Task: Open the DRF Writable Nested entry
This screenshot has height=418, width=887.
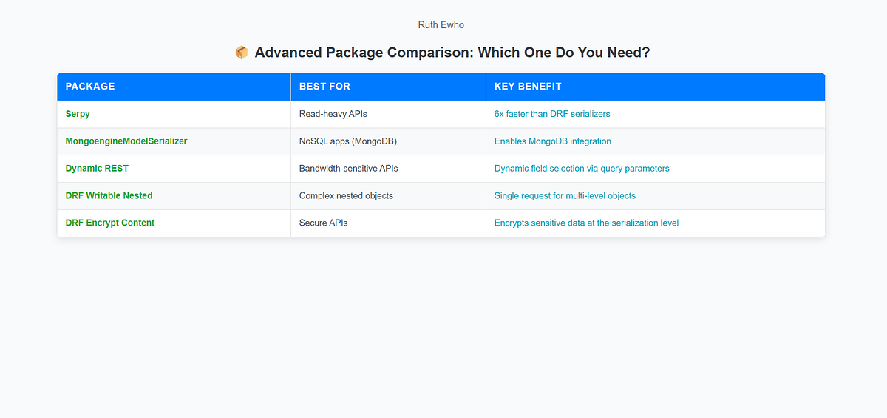Action: (x=109, y=196)
